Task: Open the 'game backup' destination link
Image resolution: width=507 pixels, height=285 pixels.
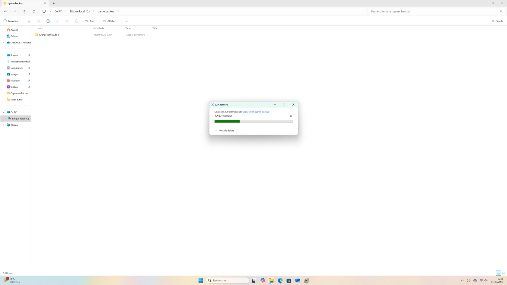Action: pyautogui.click(x=262, y=112)
